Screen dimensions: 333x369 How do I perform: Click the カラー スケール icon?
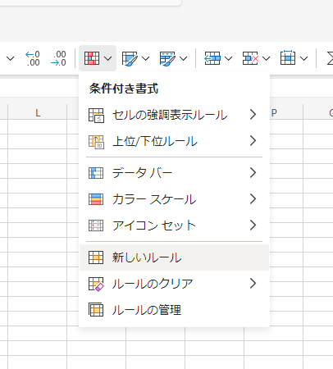pyautogui.click(x=96, y=199)
